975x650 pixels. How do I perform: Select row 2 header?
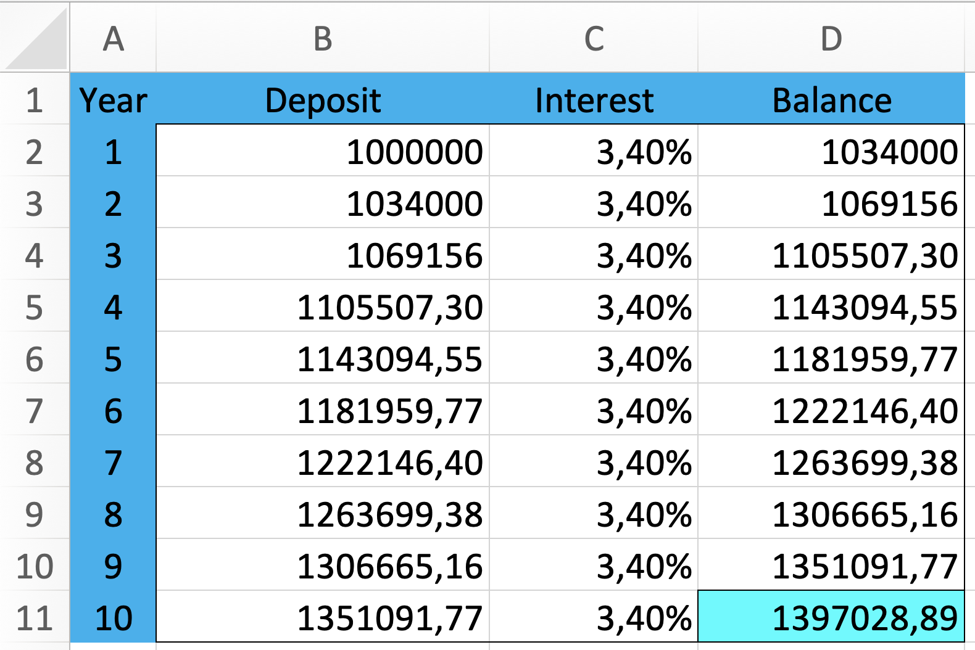[35, 150]
